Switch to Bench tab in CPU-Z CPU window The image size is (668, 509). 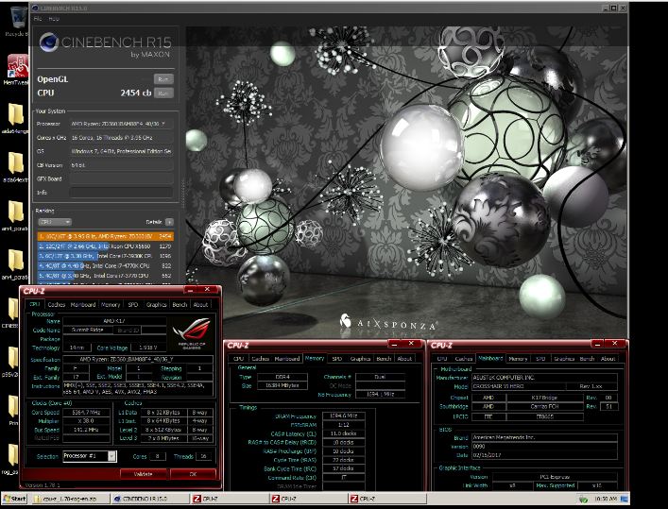[180, 304]
